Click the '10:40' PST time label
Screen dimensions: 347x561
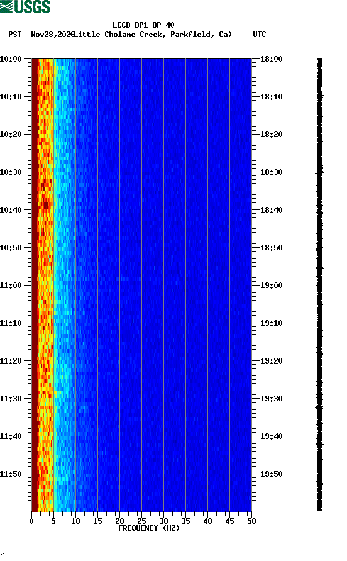pyautogui.click(x=11, y=210)
